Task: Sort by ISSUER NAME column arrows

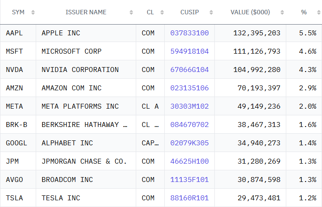Action: pyautogui.click(x=131, y=13)
